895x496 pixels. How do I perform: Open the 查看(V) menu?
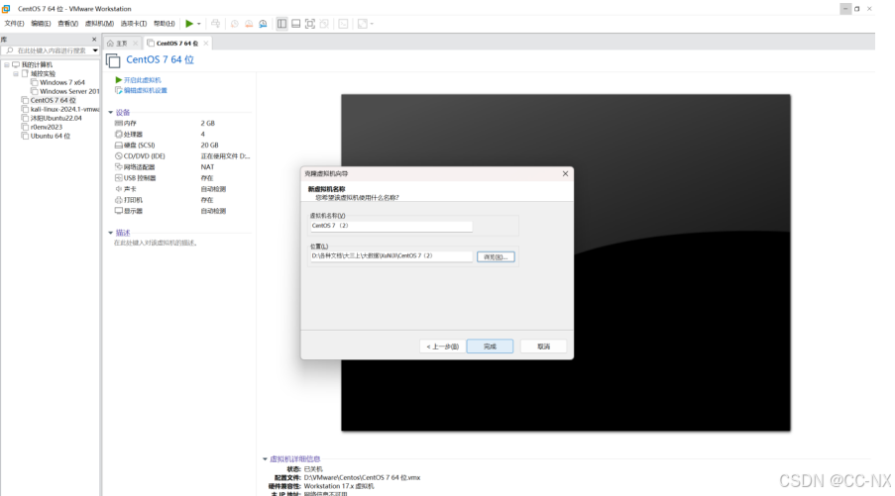coord(67,24)
